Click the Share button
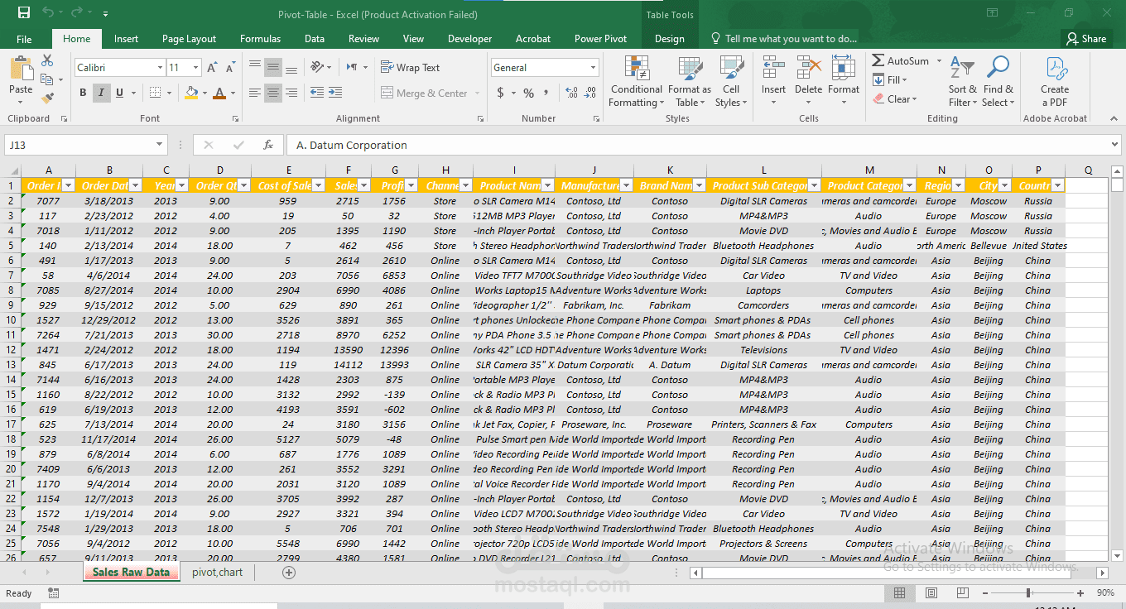 pos(1086,39)
